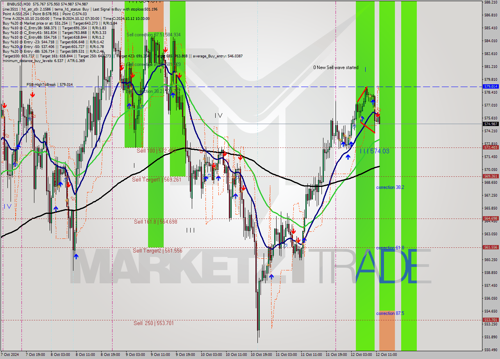The height and width of the screenshot is (359, 500).
Task: Click the '12 Oct 11:00' time axis label
Action: 386,355
